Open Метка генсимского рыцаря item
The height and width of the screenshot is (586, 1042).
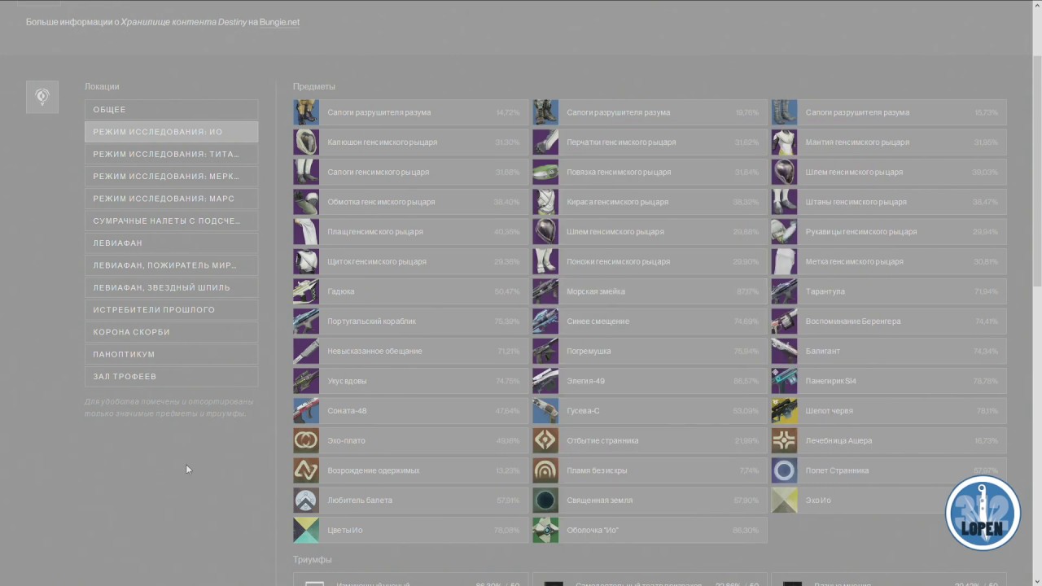[889, 261]
